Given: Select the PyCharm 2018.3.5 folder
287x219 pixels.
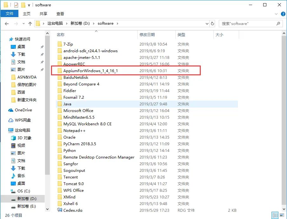Looking at the screenshot, I should [x=80, y=144].
